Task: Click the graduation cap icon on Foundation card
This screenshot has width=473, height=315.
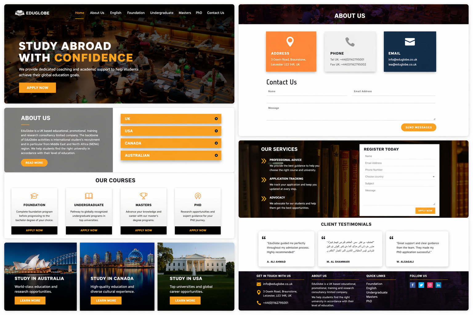Action: [x=34, y=196]
